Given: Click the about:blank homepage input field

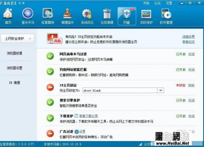Looking at the screenshot, I should (x=120, y=90).
